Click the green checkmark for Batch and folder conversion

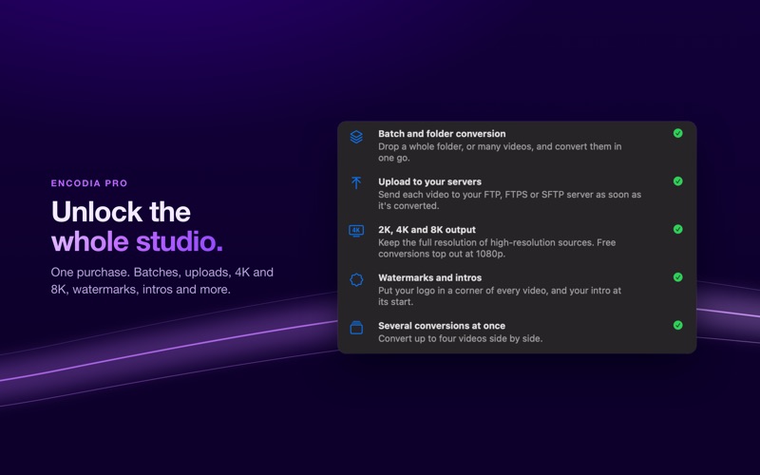pyautogui.click(x=677, y=133)
